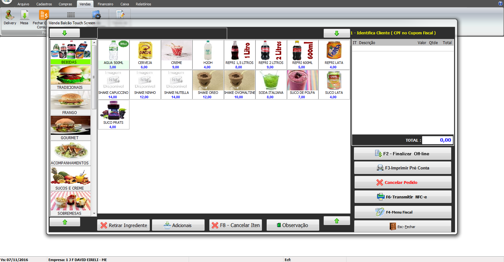
Task: Click the Descrição column header
Action: tap(367, 43)
